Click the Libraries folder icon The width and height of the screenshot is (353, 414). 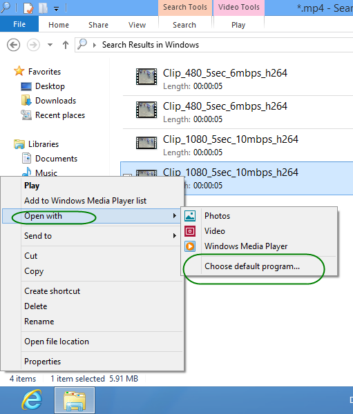(x=19, y=144)
